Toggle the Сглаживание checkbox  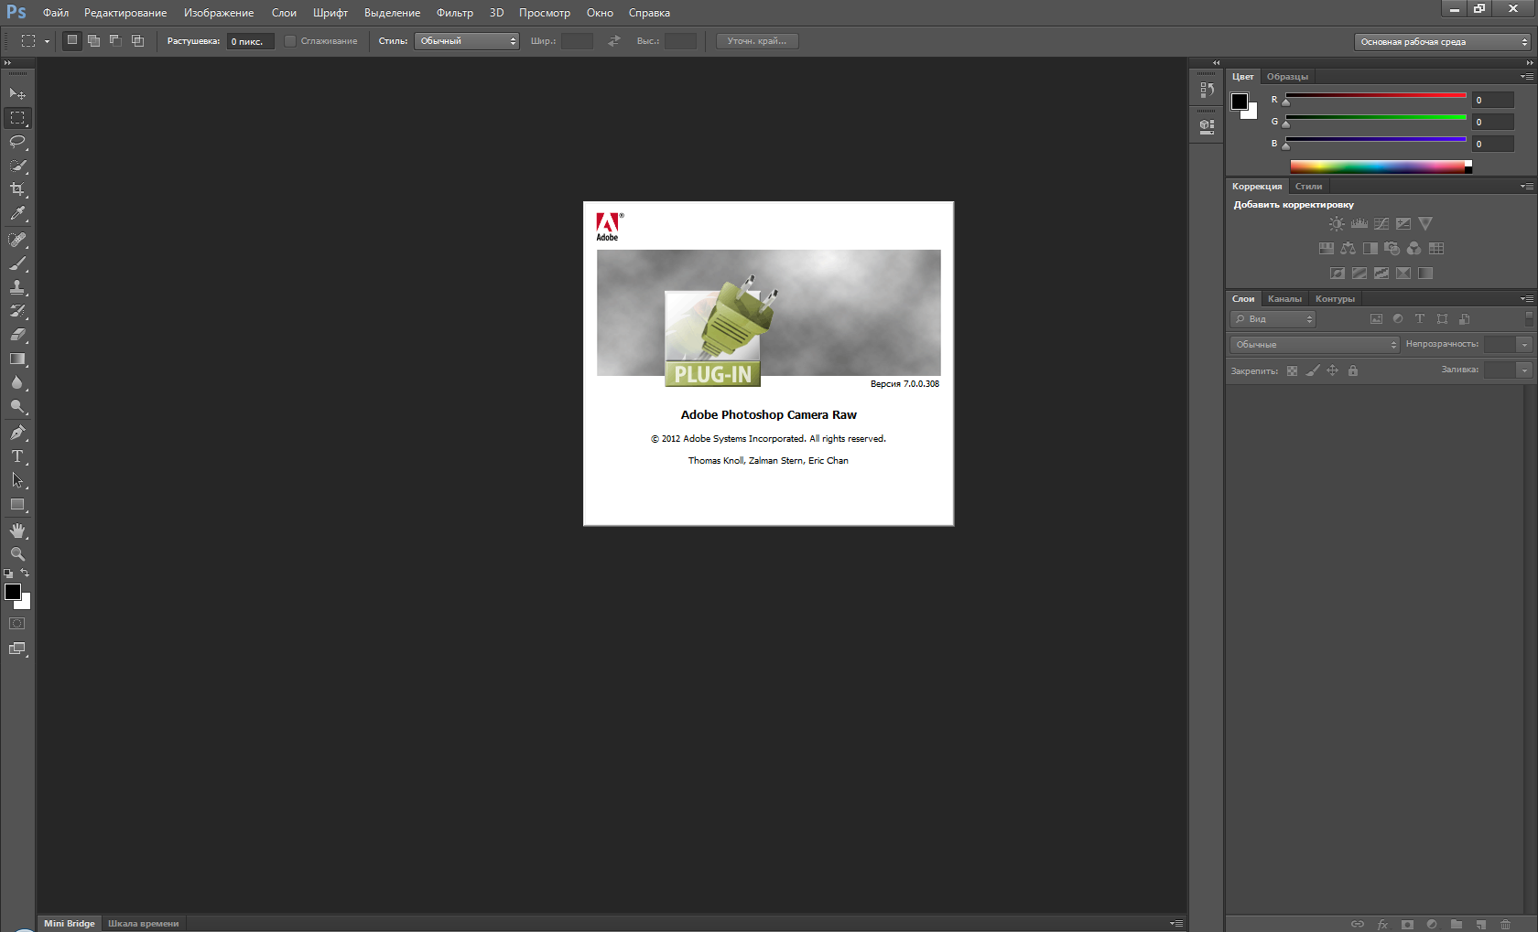tap(290, 41)
